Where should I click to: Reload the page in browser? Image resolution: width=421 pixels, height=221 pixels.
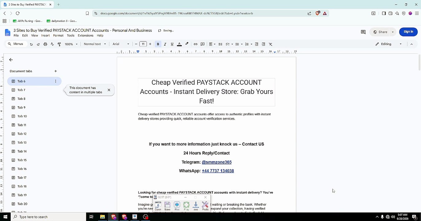(x=18, y=13)
